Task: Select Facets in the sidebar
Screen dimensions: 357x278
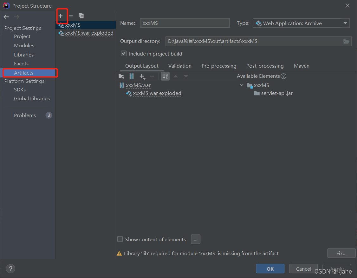Action: [x=21, y=63]
